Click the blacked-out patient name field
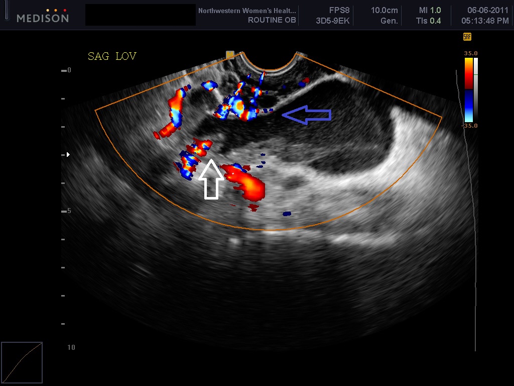This screenshot has height=386, width=514. pos(141,15)
